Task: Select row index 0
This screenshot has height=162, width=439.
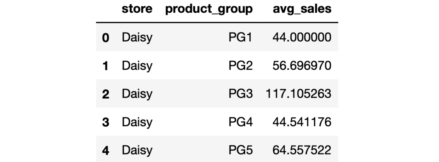Action: tap(105, 38)
